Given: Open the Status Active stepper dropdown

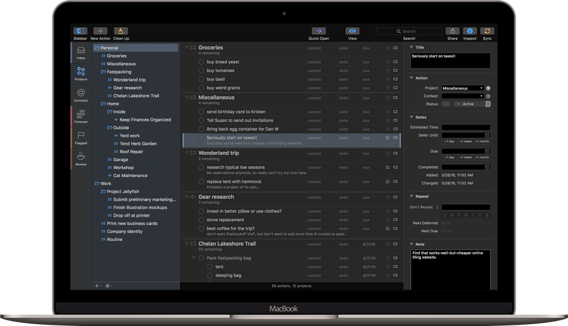Looking at the screenshot, I should pyautogui.click(x=488, y=104).
